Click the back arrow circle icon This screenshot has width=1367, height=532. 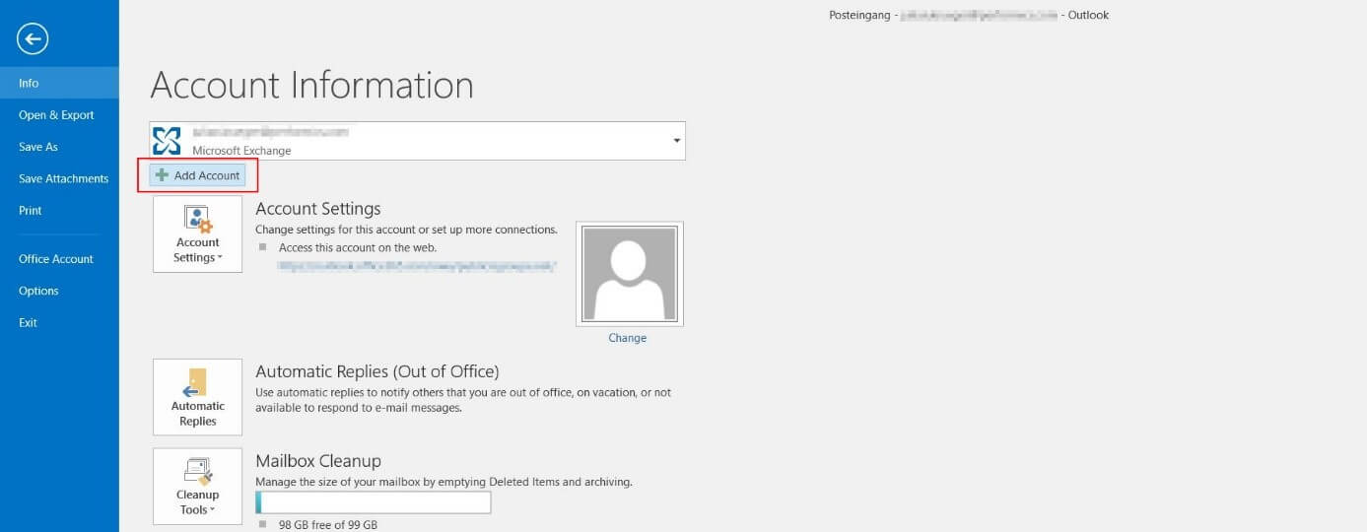click(33, 38)
